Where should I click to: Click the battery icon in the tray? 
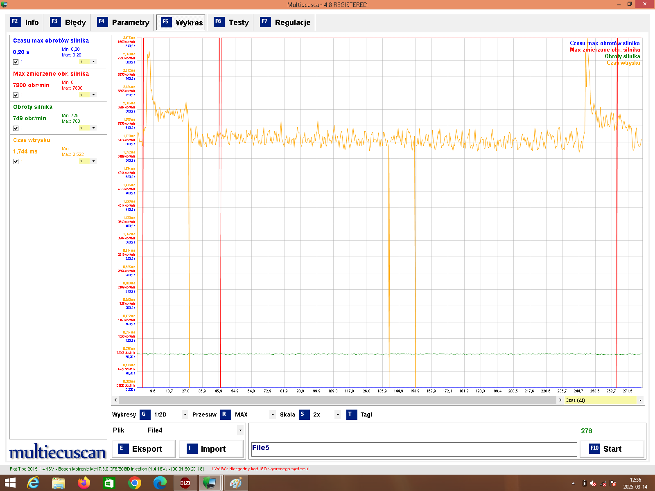pos(584,483)
